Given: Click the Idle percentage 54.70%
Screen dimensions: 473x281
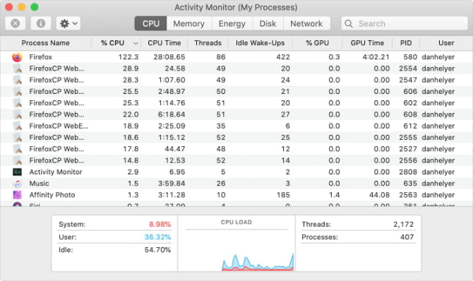Looking at the screenshot, I should (x=157, y=250).
